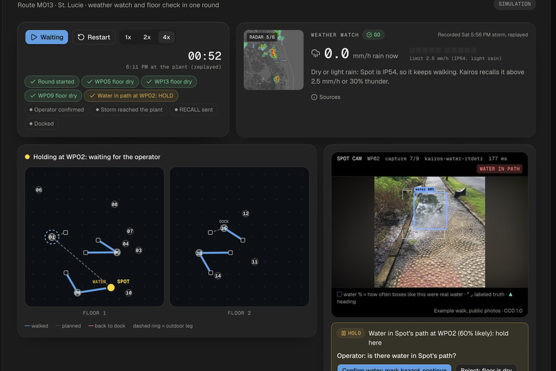Viewport: 556px width, 371px height.
Task: Expand the Sources disclosure
Action: click(326, 97)
